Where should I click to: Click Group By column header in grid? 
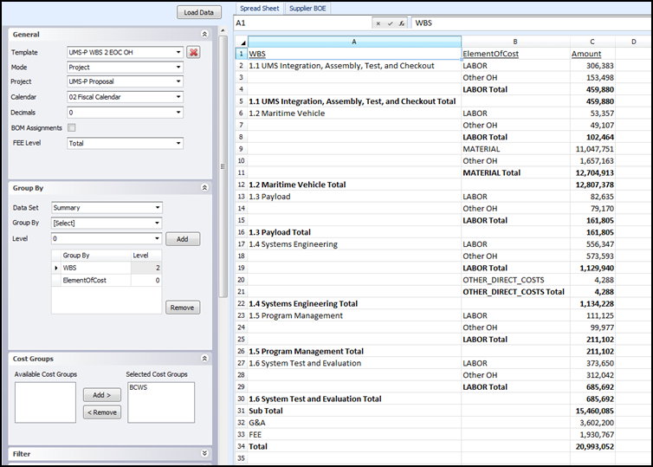pos(96,256)
